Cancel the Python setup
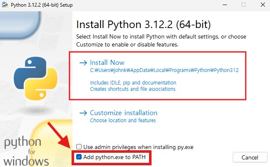The width and height of the screenshot is (270, 167). (249, 157)
